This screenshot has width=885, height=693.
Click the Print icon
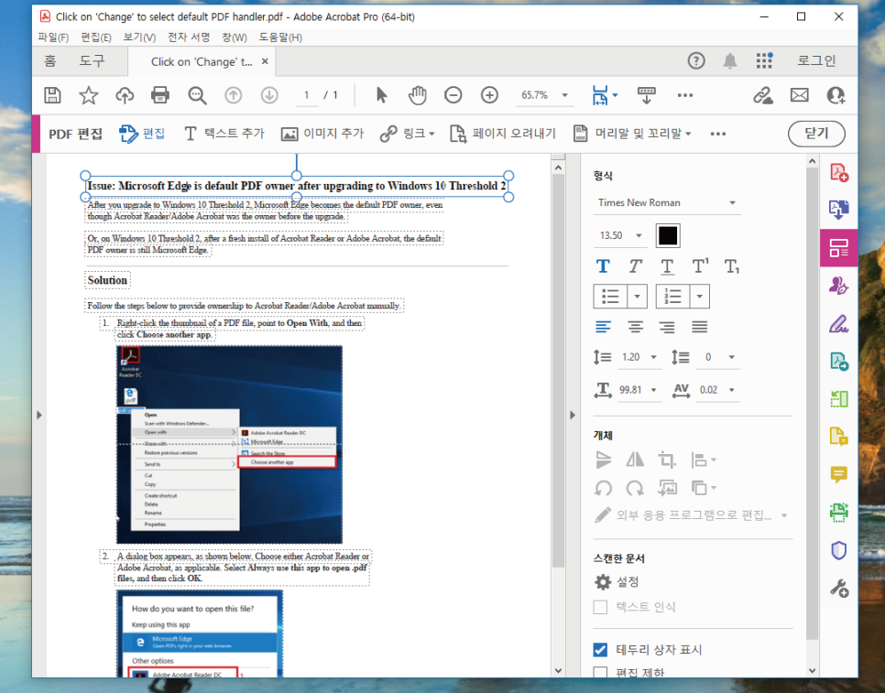click(x=160, y=95)
